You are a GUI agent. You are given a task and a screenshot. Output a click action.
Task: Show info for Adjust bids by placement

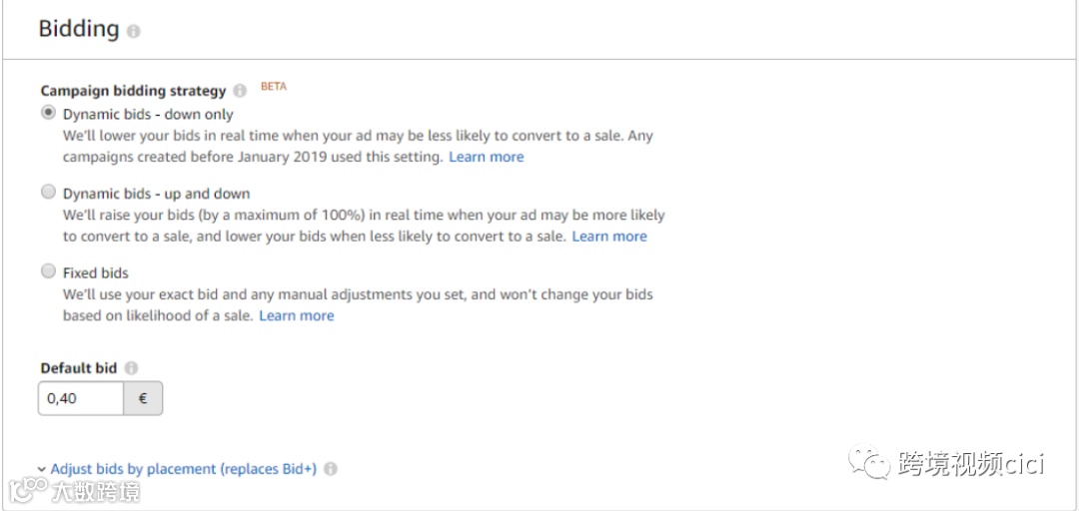331,469
